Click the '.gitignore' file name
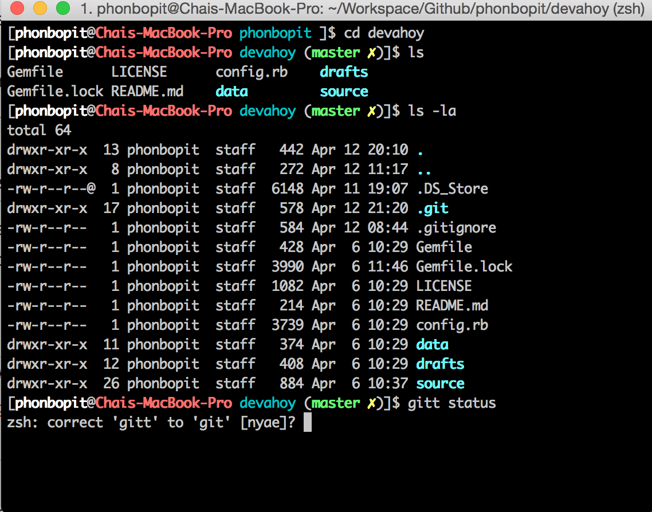The image size is (652, 512). coord(457,228)
